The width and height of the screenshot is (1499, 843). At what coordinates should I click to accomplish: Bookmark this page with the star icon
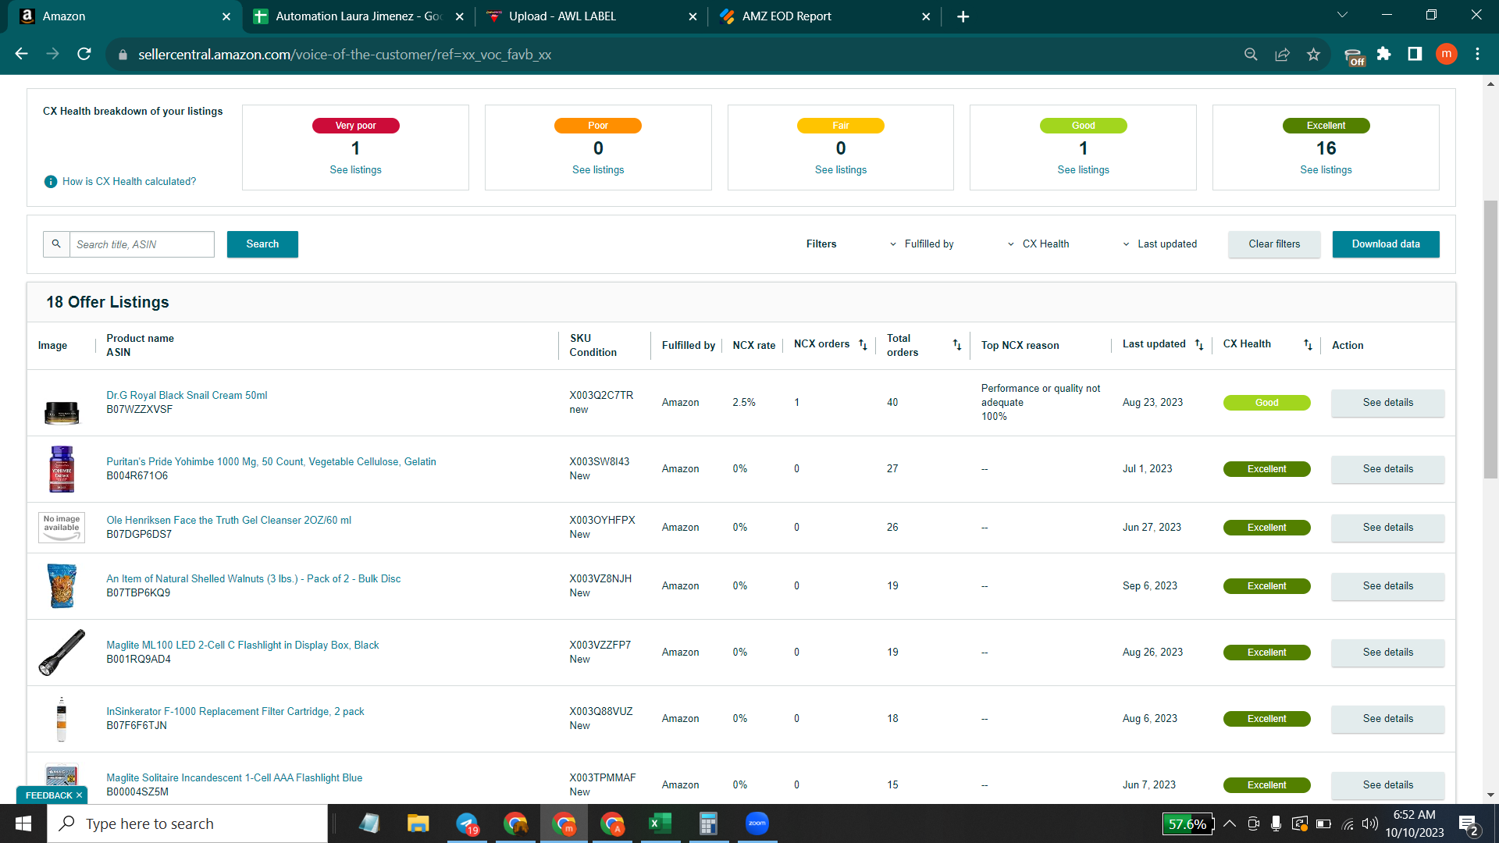click(x=1313, y=54)
